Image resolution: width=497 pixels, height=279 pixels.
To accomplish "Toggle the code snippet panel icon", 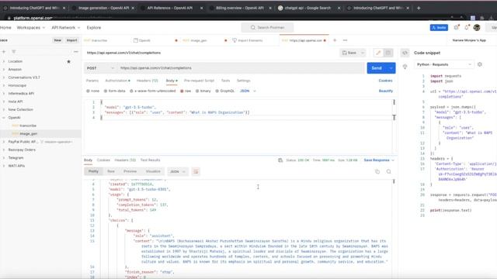I will point(405,53).
